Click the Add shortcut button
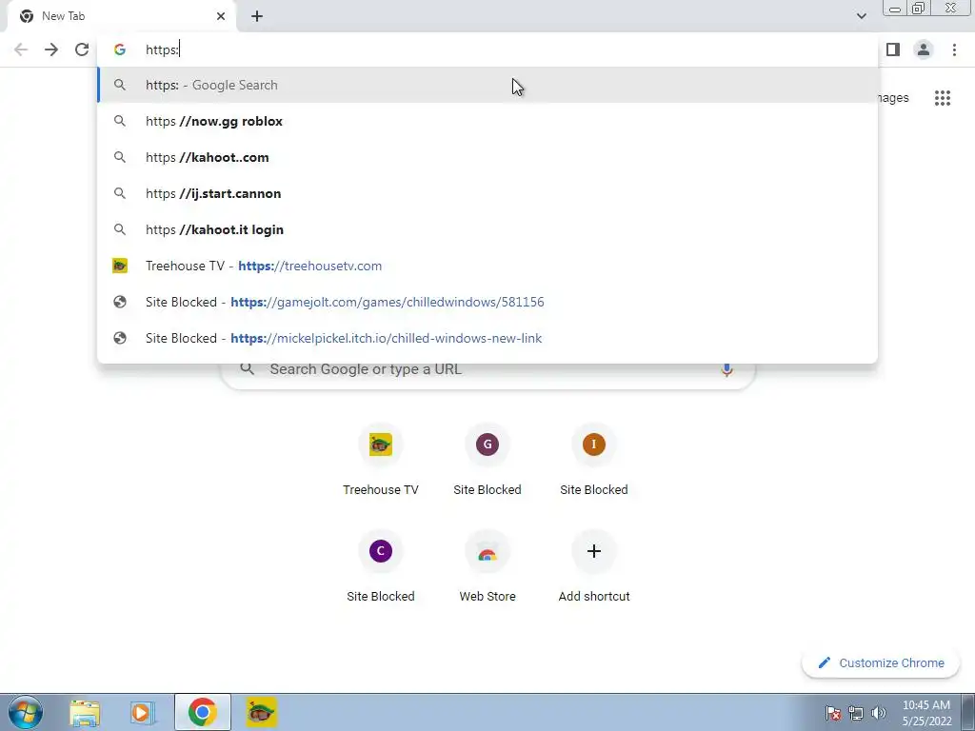The image size is (975, 731). (594, 567)
